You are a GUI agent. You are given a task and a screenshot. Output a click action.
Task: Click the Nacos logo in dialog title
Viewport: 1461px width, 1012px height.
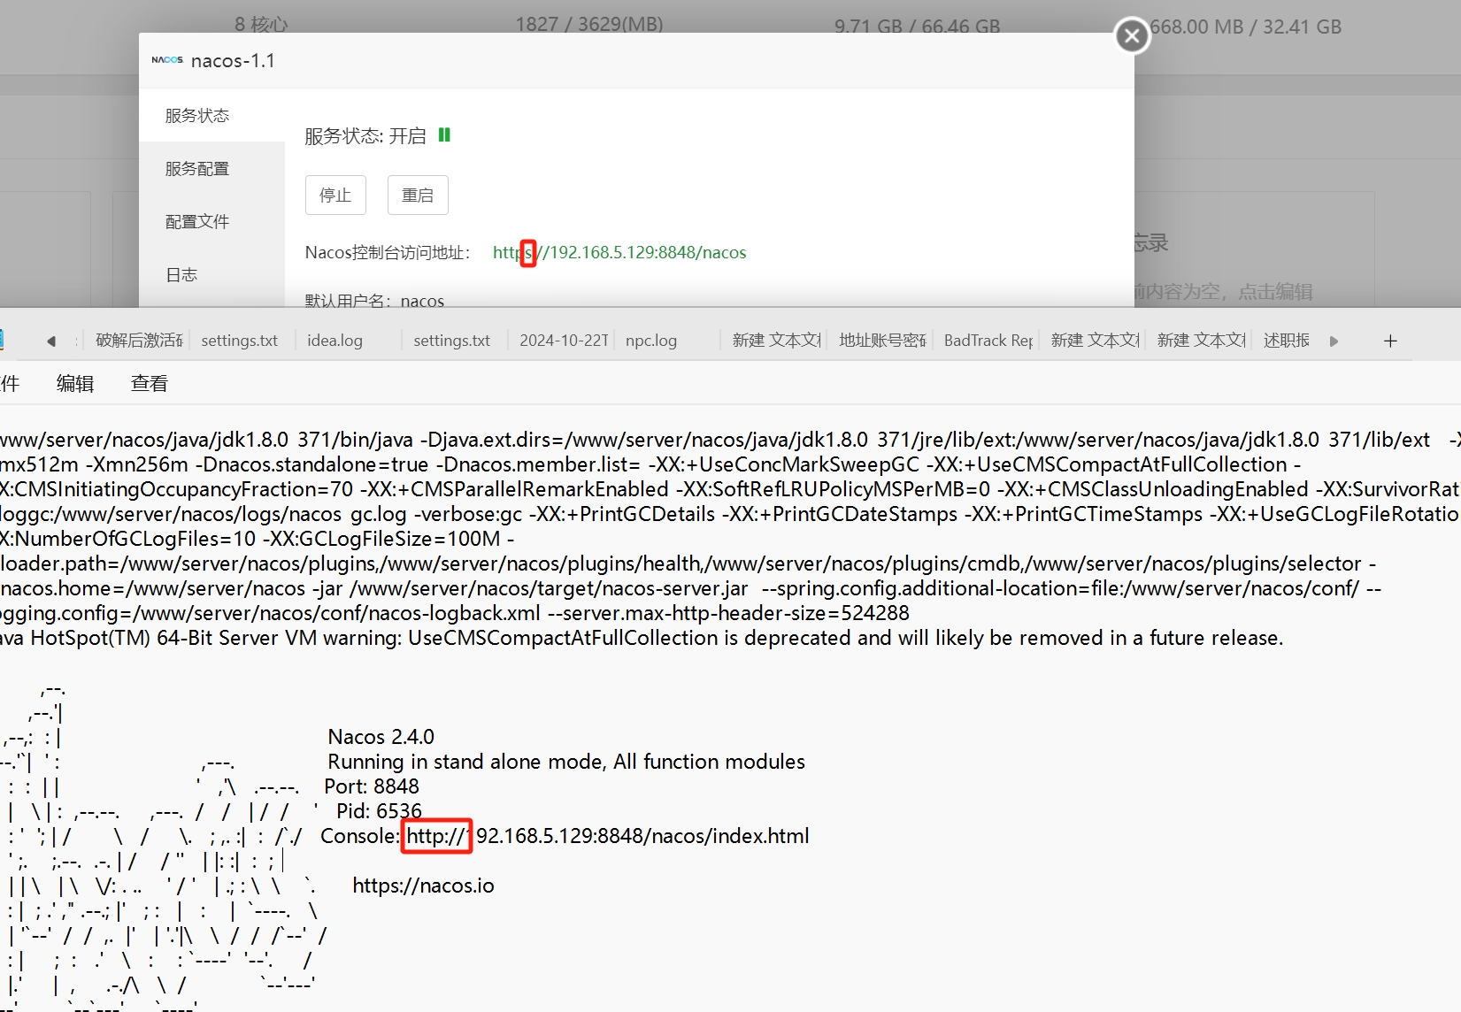(167, 60)
